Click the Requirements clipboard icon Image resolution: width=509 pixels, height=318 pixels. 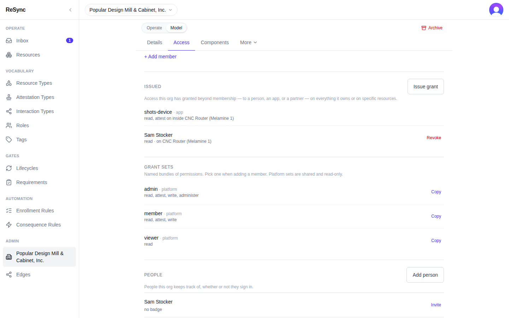tap(9, 182)
